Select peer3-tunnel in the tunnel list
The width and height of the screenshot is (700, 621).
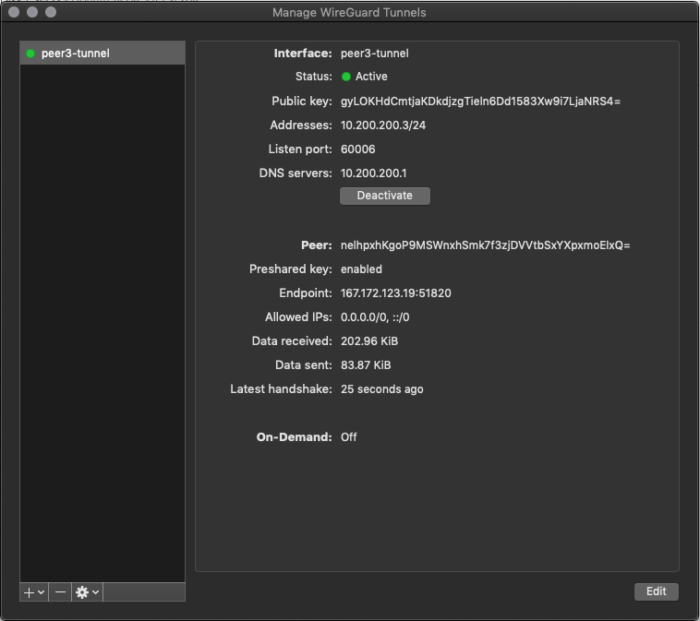tap(103, 54)
